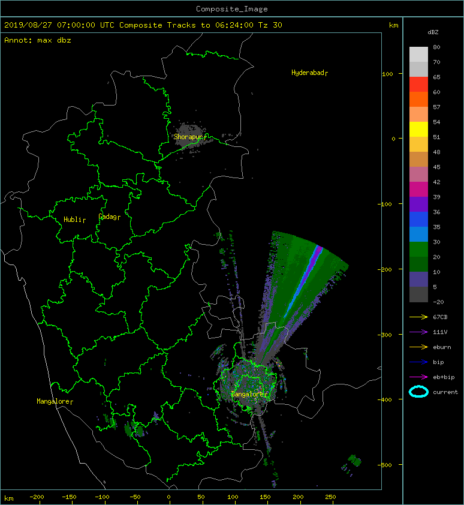This screenshot has height=505, width=464.
Task: Click the '67CB' legend label
Action: [440, 317]
